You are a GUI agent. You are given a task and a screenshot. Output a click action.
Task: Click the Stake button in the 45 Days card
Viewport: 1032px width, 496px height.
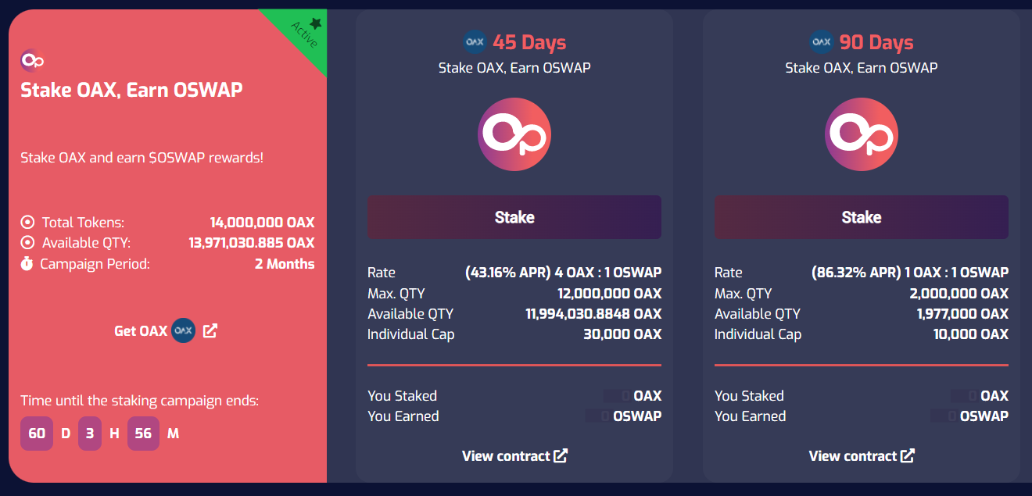coord(514,217)
